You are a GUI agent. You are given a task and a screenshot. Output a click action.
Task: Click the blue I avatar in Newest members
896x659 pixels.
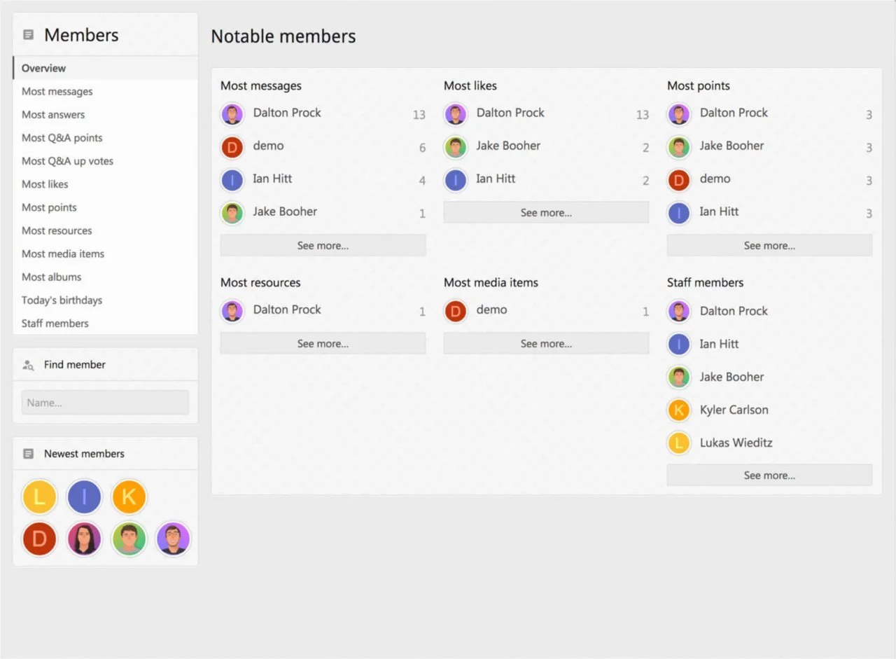(x=84, y=497)
